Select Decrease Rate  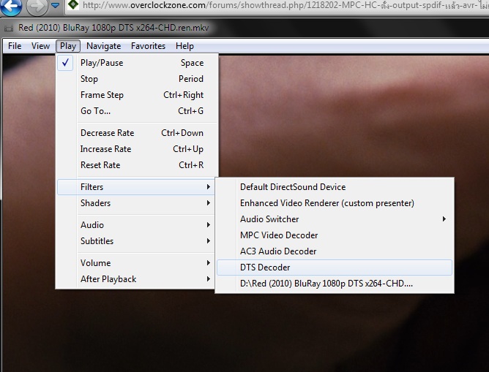pyautogui.click(x=138, y=133)
